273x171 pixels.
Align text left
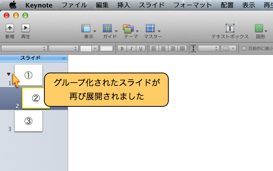(154, 49)
